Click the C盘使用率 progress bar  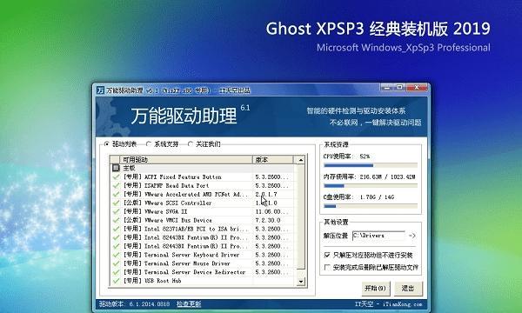coord(371,206)
